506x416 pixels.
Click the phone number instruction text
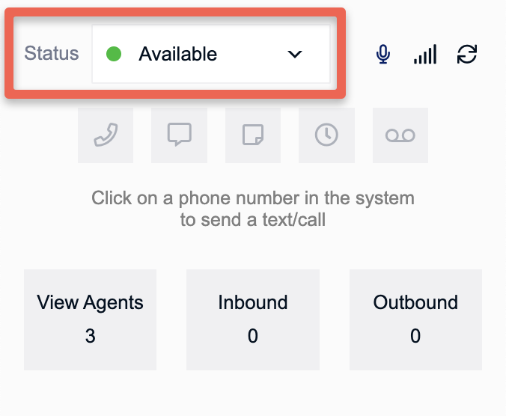(x=253, y=209)
